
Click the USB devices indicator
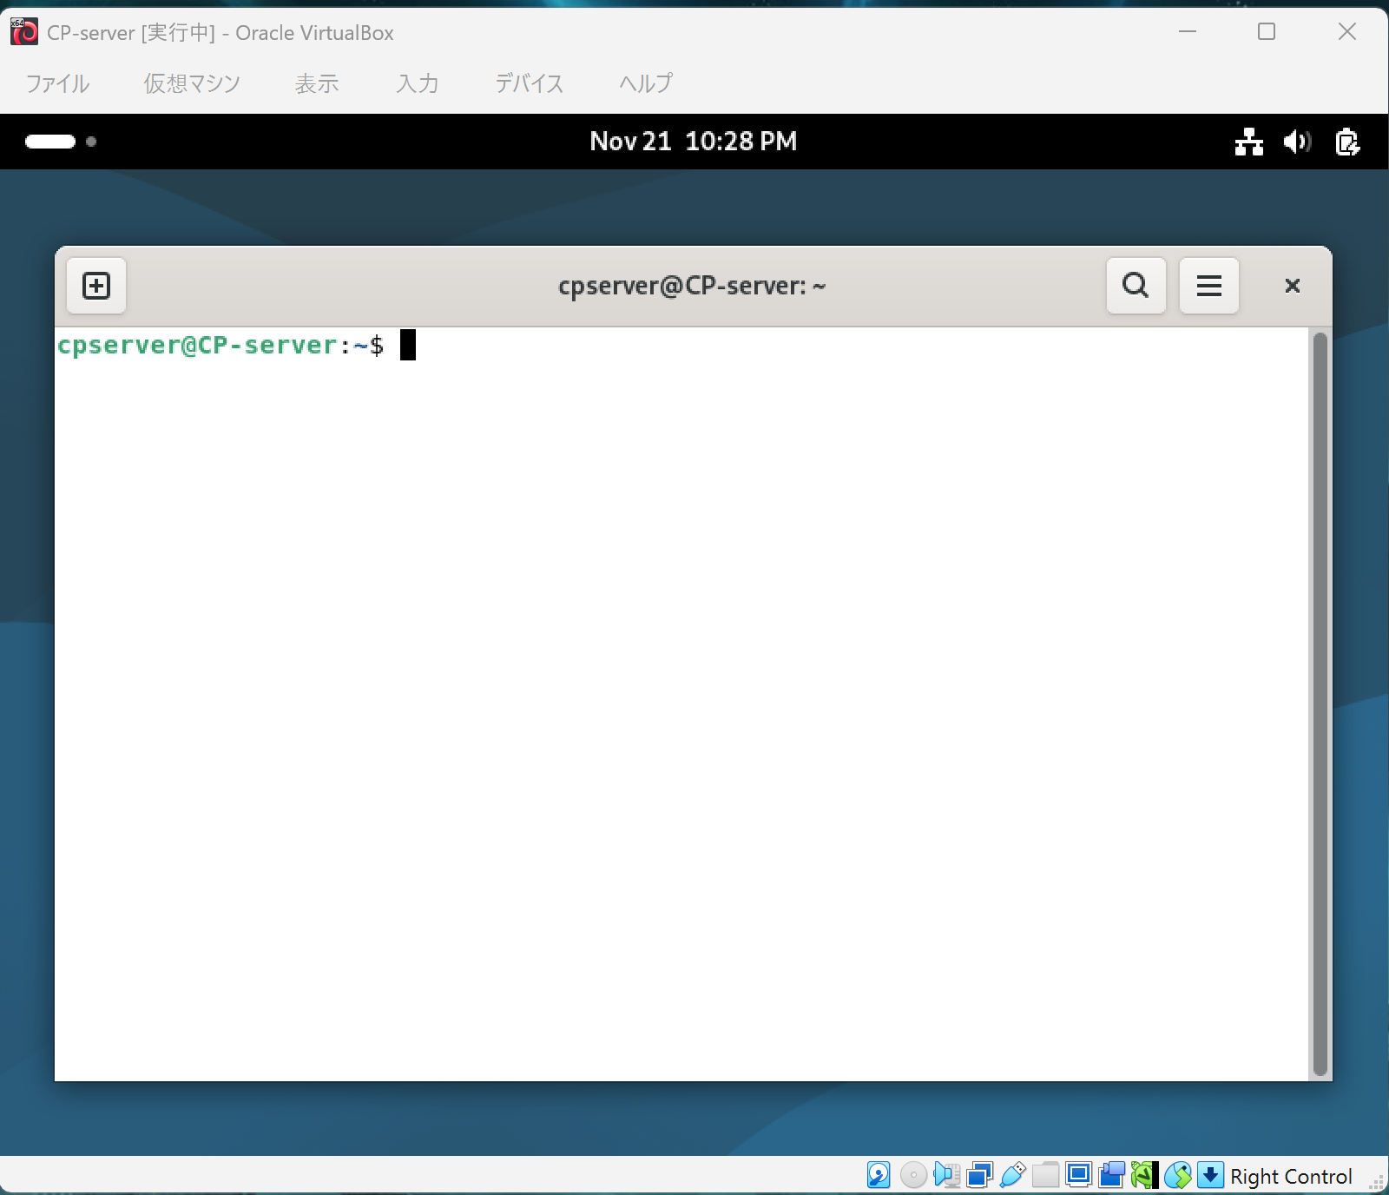(x=1012, y=1175)
